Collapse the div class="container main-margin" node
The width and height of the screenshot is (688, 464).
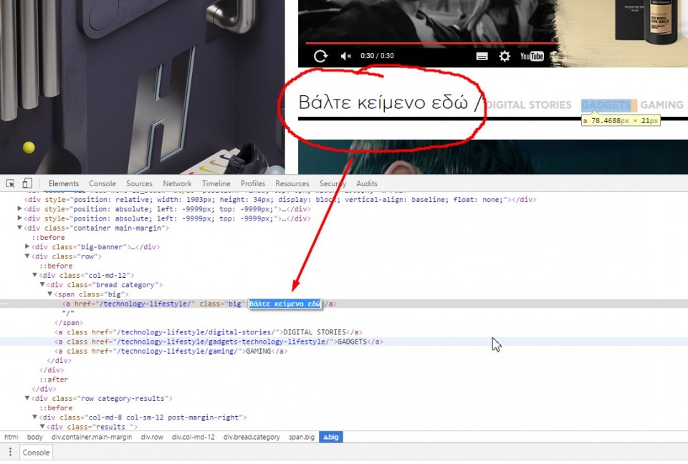tap(19, 228)
